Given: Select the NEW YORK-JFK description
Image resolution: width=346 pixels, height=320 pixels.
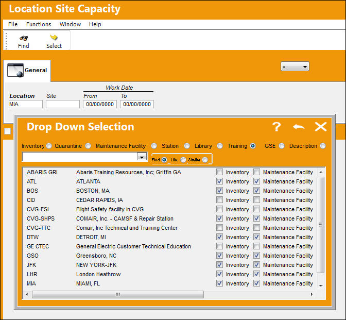Looking at the screenshot, I should pyautogui.click(x=96, y=265).
